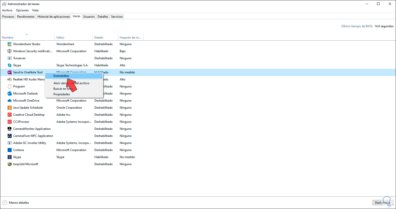Image resolution: width=396 pixels, height=209 pixels.
Task: Click No medido in Send to OneNote row
Action: (127, 72)
